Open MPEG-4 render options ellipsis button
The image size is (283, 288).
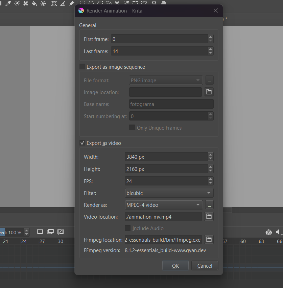pyautogui.click(x=209, y=205)
